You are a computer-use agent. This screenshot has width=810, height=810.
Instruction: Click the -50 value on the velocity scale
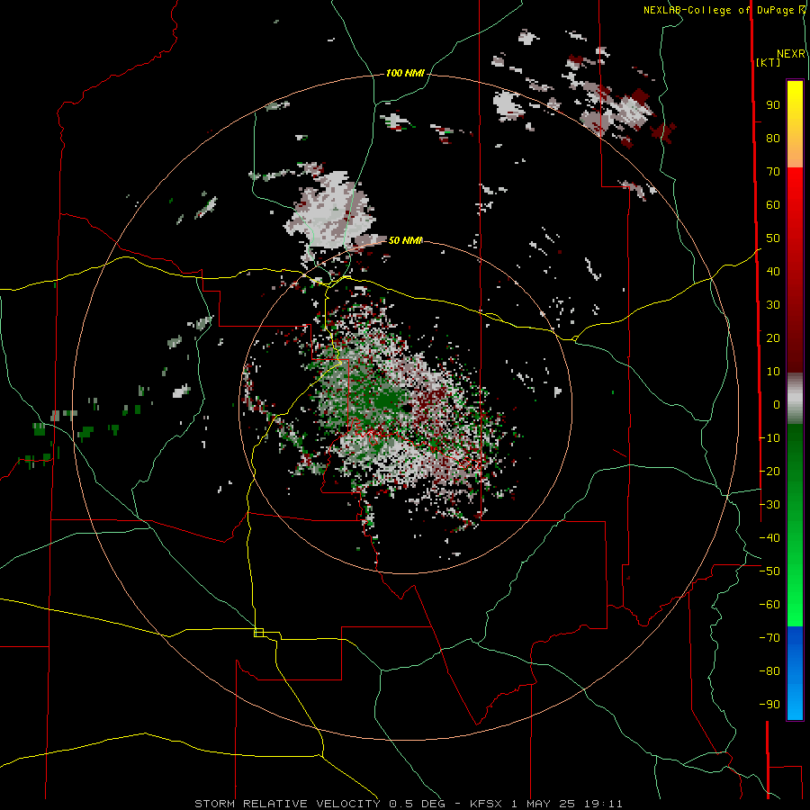pos(769,571)
